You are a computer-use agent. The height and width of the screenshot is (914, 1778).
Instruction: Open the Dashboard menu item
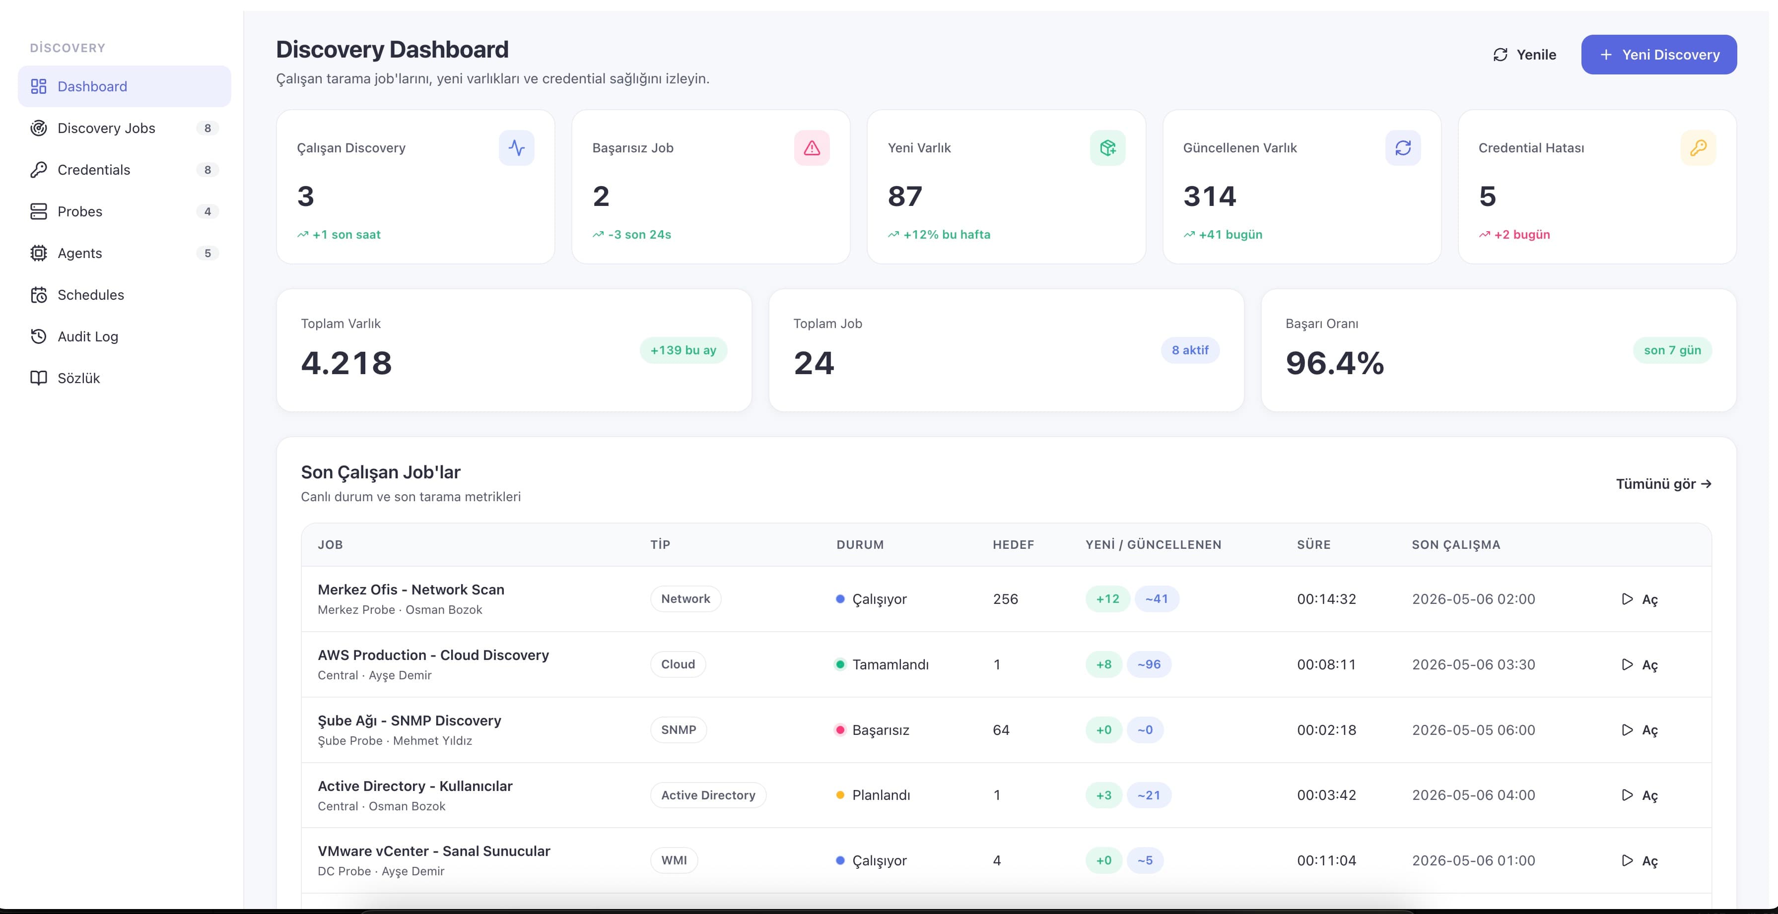pos(124,86)
